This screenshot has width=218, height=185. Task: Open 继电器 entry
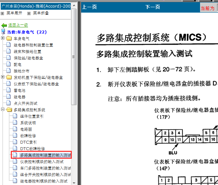(x=19, y=97)
